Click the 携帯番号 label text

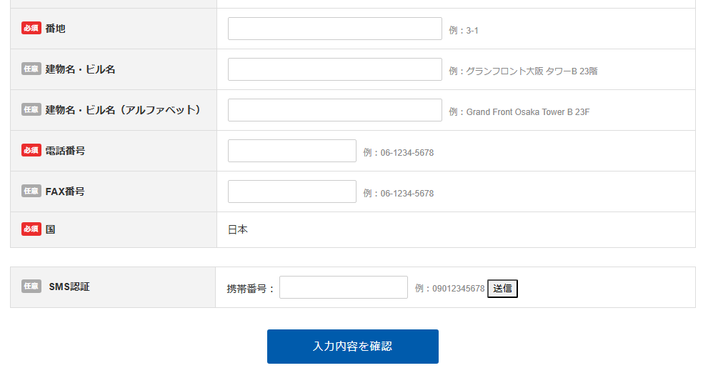[251, 289]
